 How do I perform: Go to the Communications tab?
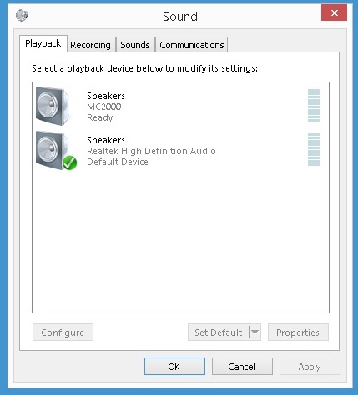pyautogui.click(x=192, y=45)
